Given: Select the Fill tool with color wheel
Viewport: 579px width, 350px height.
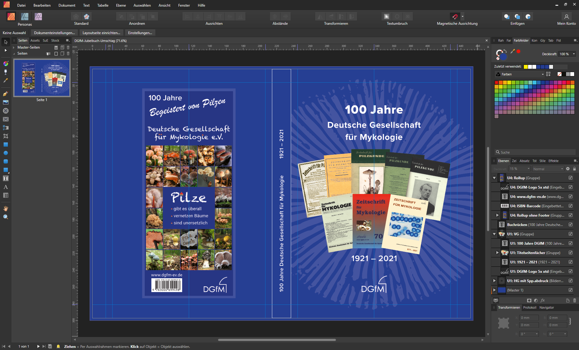Looking at the screenshot, I should click(x=6, y=64).
